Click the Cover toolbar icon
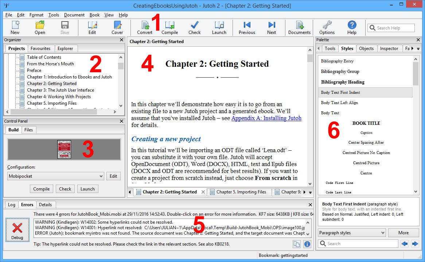The image size is (425, 262). click(x=117, y=27)
